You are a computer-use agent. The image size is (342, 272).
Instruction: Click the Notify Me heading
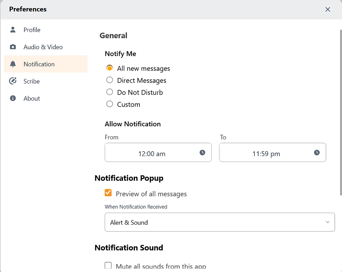(120, 54)
